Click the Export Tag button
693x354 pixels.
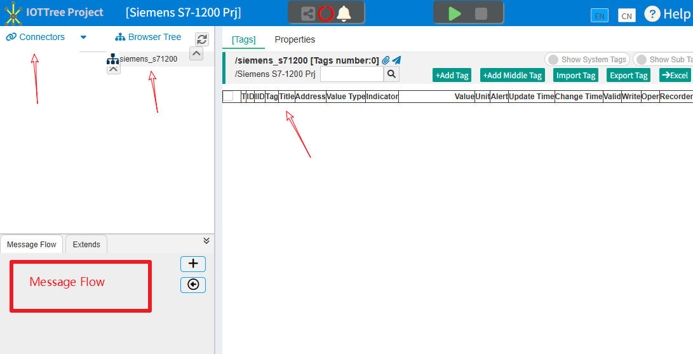[628, 75]
